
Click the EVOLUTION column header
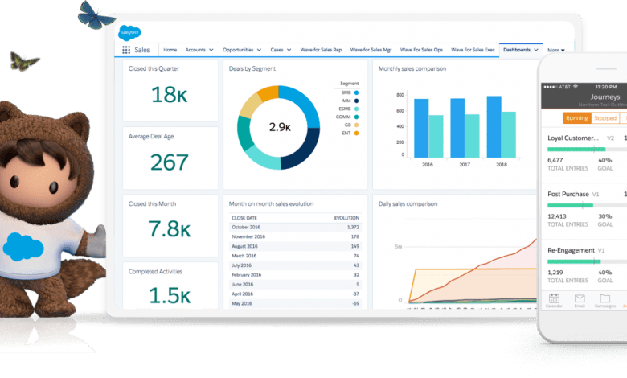[x=346, y=218]
